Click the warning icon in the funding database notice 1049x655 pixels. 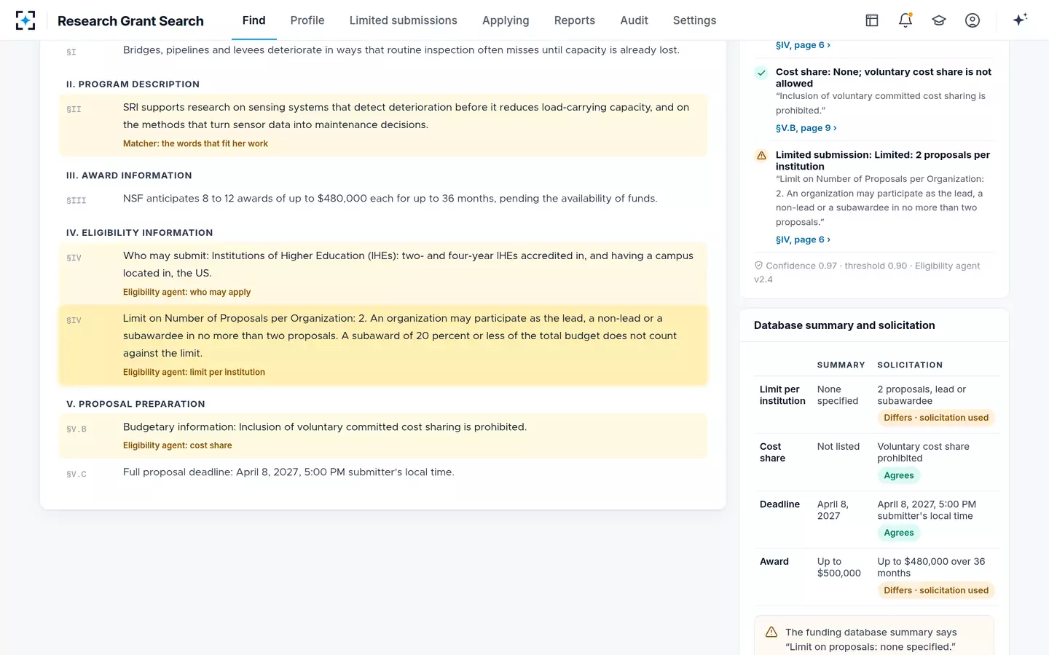coord(771,632)
